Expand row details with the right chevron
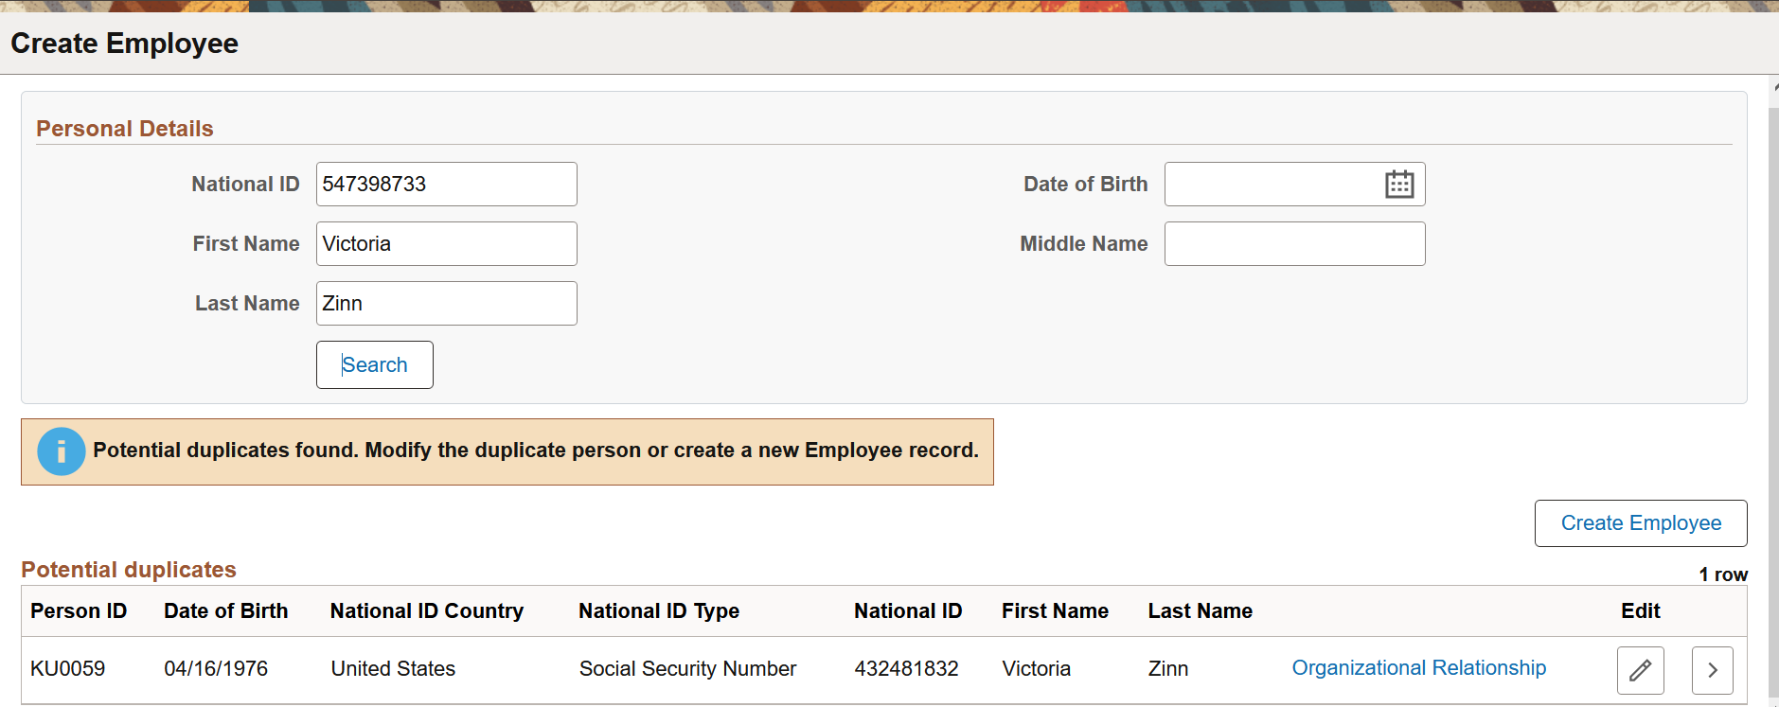 click(1712, 670)
